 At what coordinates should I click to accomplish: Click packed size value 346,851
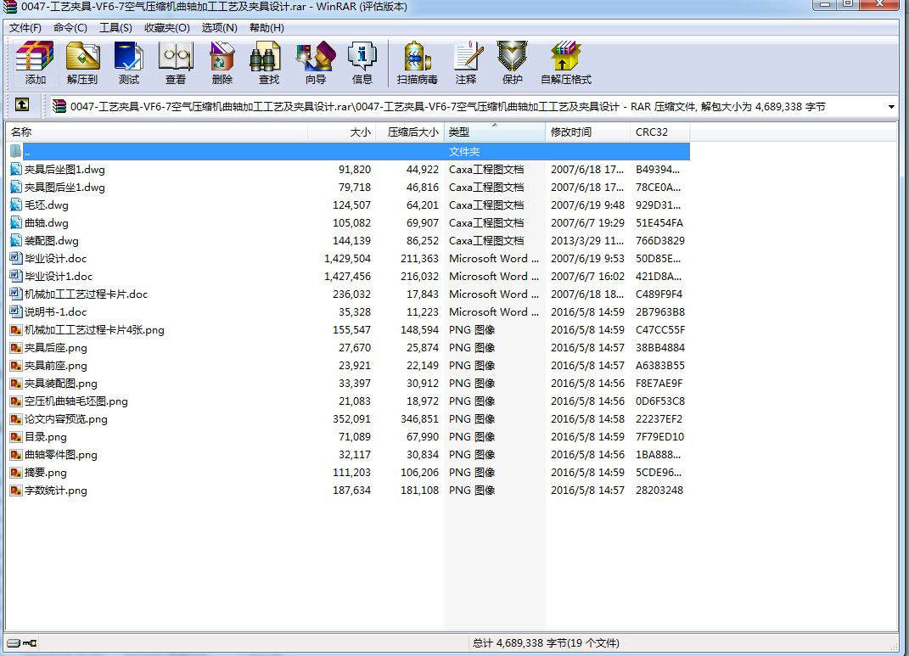(x=419, y=419)
